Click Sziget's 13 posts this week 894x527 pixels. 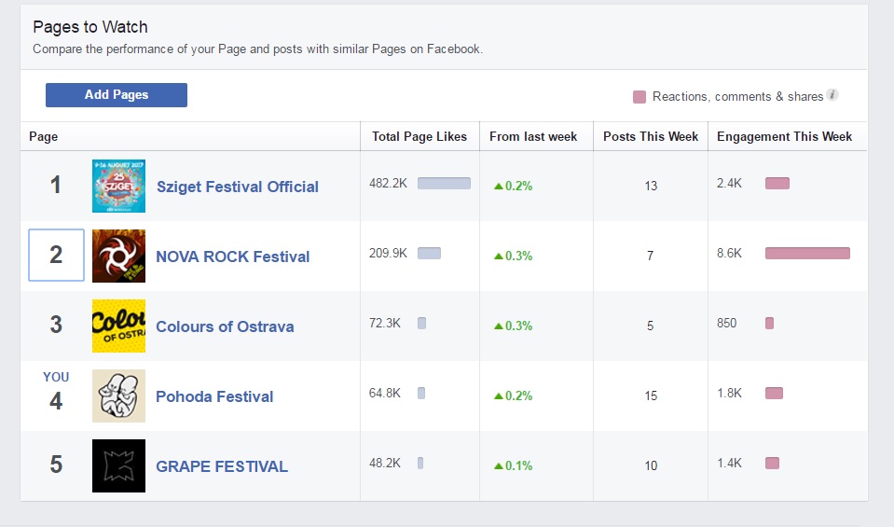[x=651, y=186]
